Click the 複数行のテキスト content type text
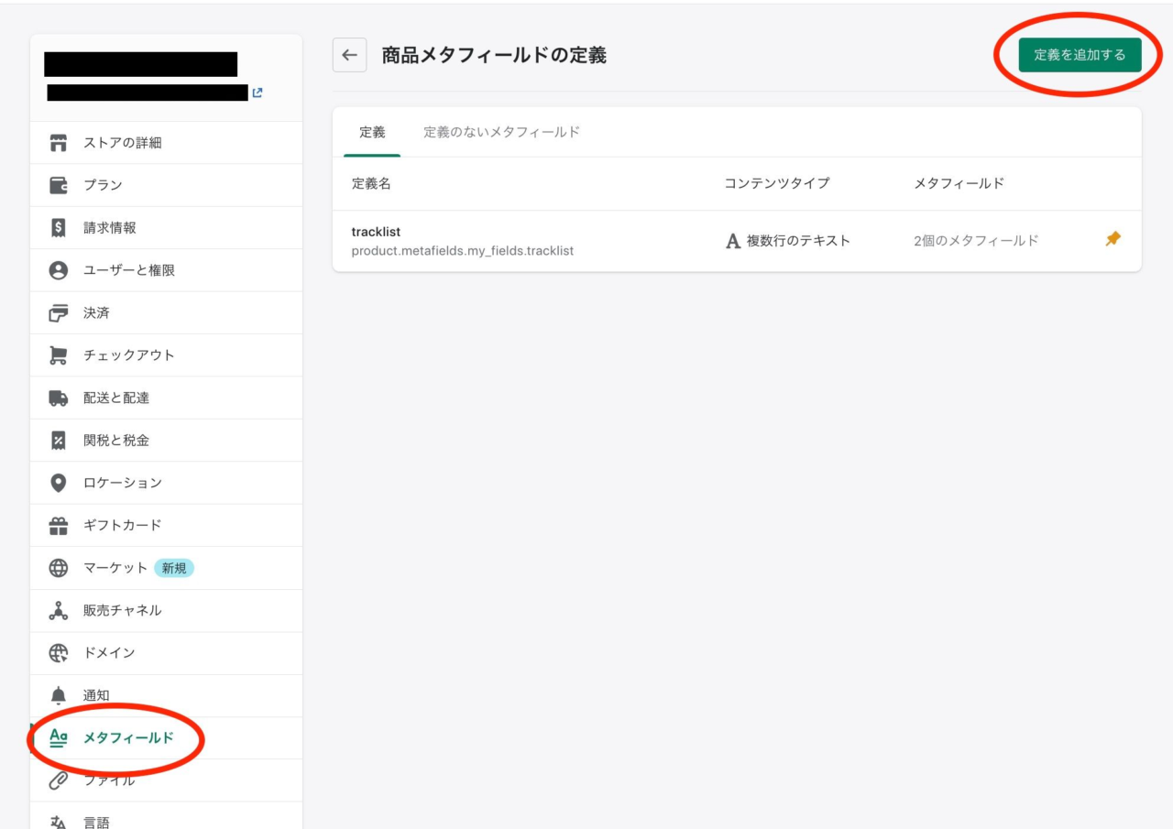1173x829 pixels. click(x=798, y=241)
